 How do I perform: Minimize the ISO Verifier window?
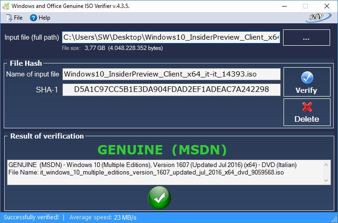pyautogui.click(x=284, y=6)
